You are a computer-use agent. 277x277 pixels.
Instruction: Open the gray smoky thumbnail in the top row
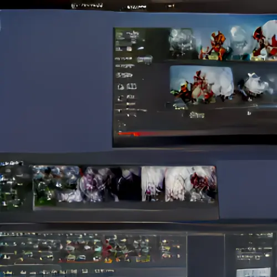pos(182,43)
